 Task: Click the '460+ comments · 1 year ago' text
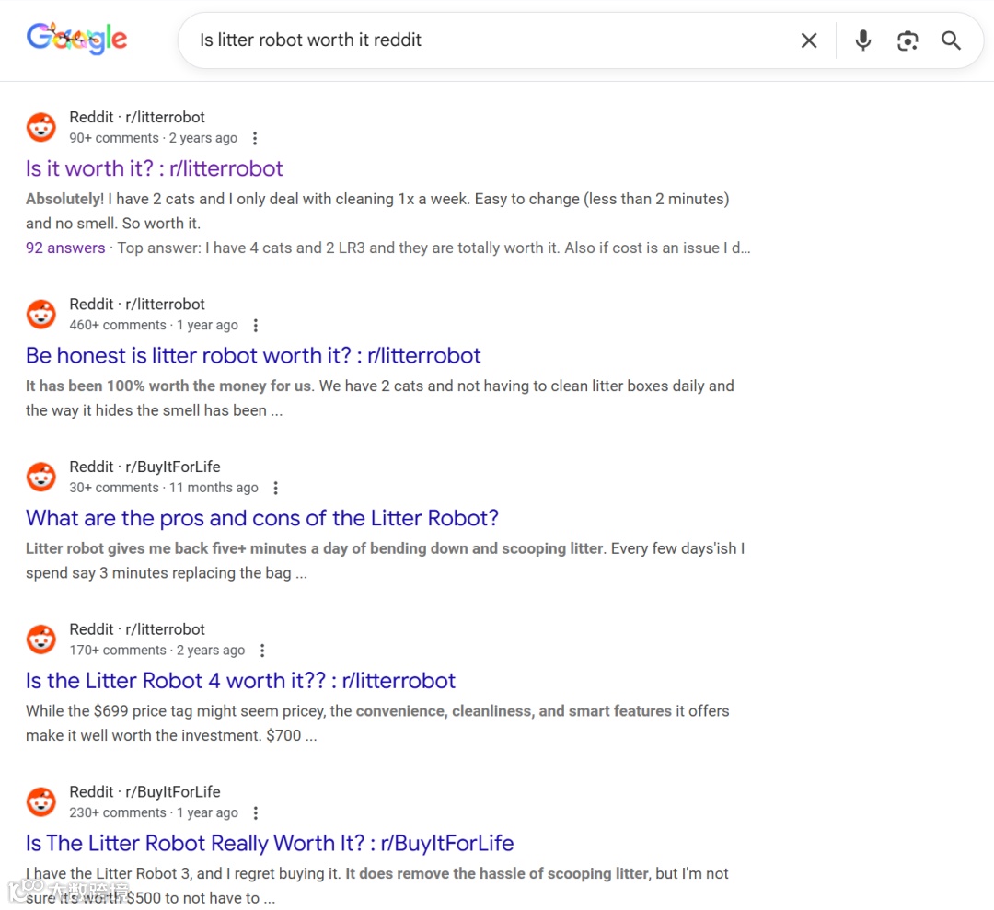point(154,325)
